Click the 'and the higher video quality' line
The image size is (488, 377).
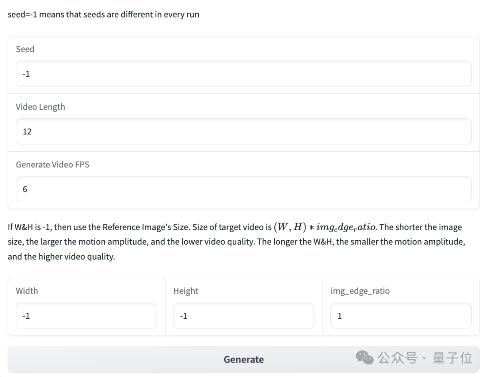click(x=61, y=256)
